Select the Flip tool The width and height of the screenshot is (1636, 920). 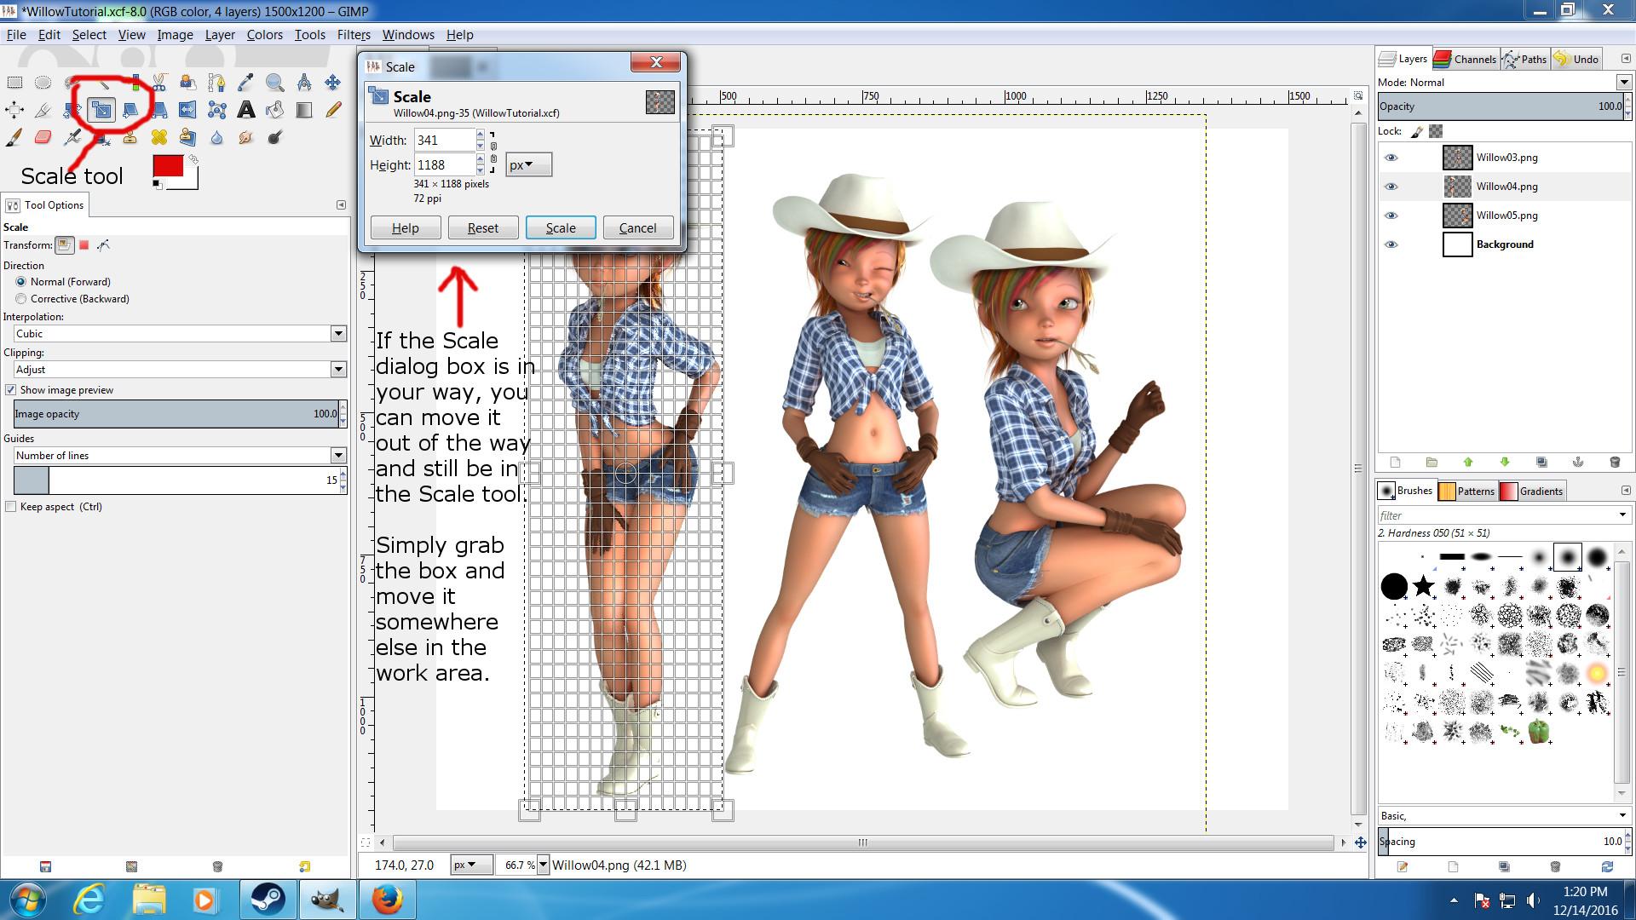(x=187, y=110)
